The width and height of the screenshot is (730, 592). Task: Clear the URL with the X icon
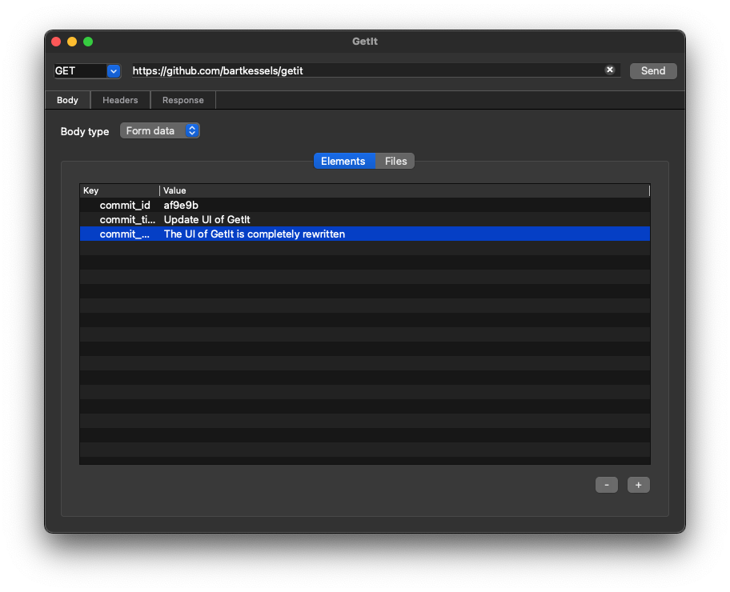(609, 70)
